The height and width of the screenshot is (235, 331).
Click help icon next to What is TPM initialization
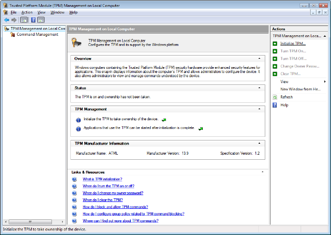coord(74,179)
